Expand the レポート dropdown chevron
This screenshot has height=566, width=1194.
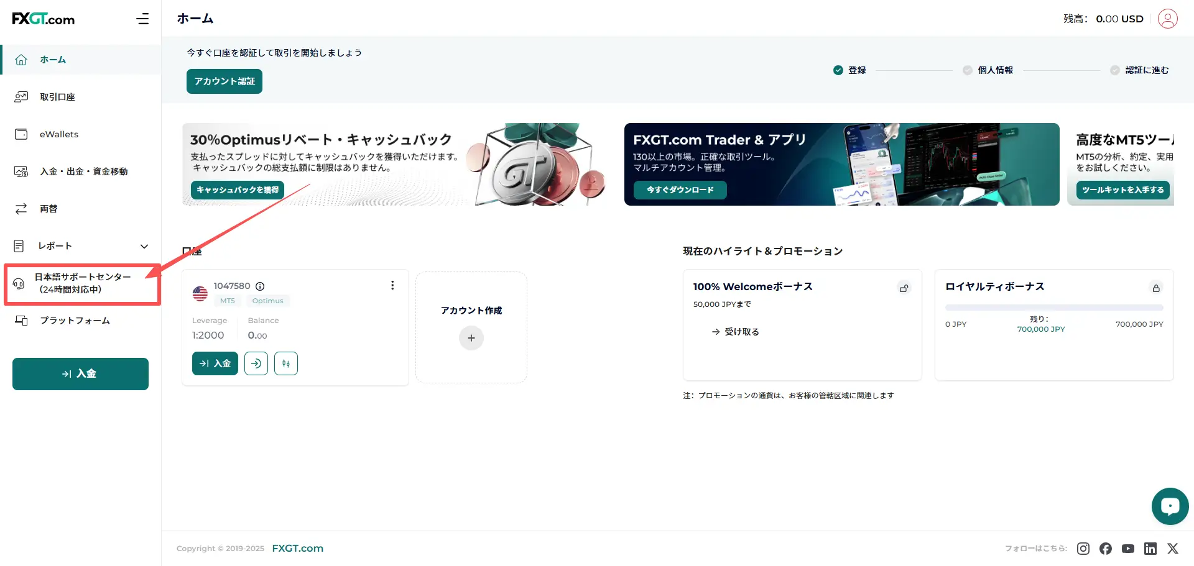coord(144,246)
